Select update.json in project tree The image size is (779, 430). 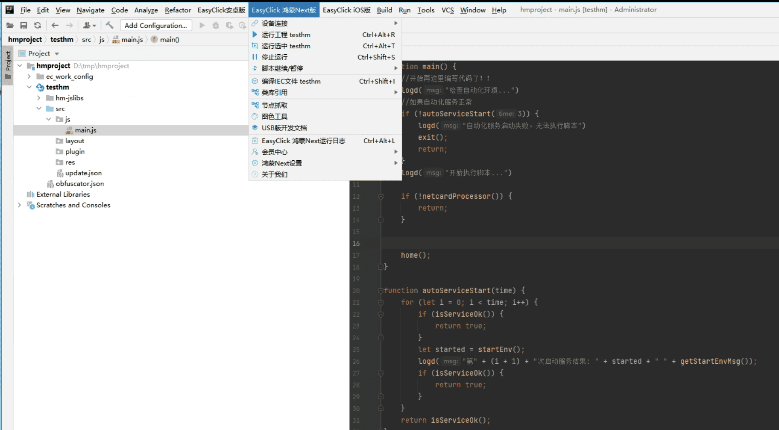click(x=83, y=173)
